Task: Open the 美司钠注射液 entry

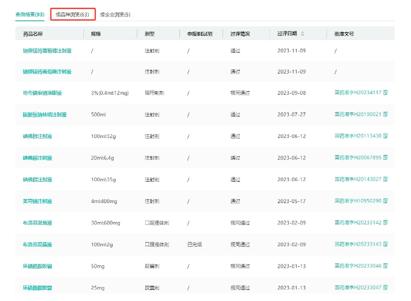Action: (38, 201)
